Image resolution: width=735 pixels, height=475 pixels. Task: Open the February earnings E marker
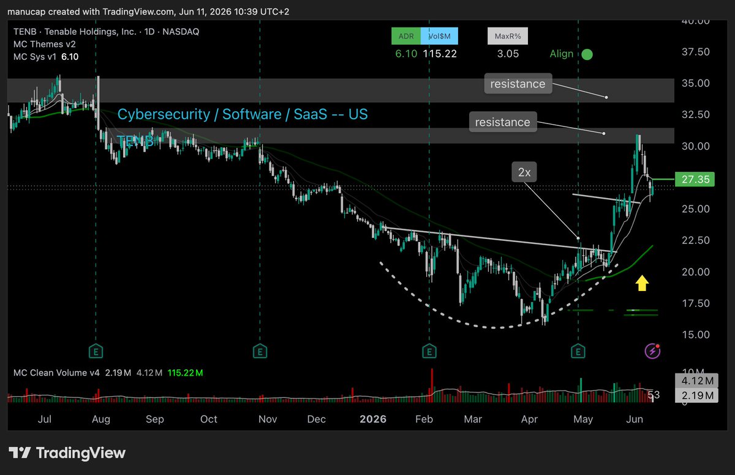pyautogui.click(x=429, y=351)
